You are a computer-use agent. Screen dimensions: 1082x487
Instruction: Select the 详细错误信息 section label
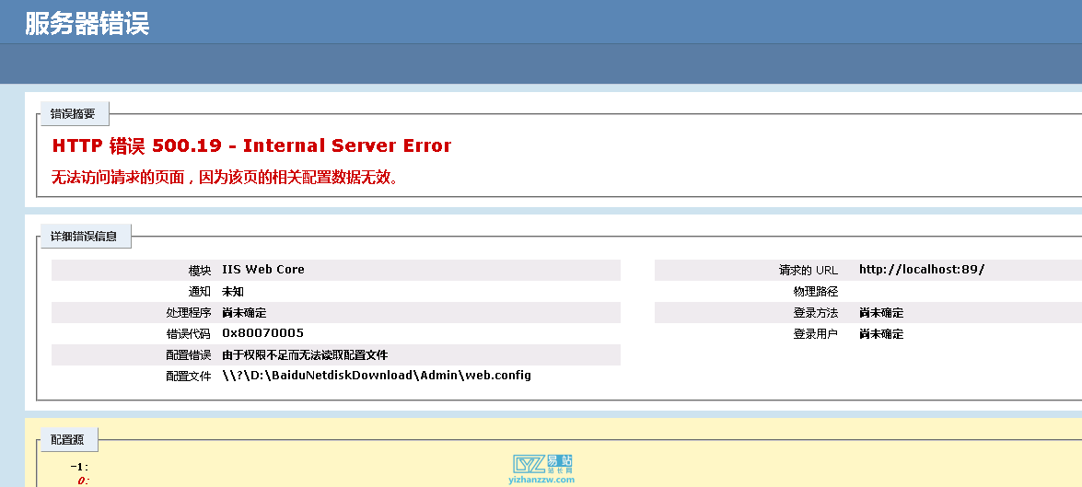point(84,236)
